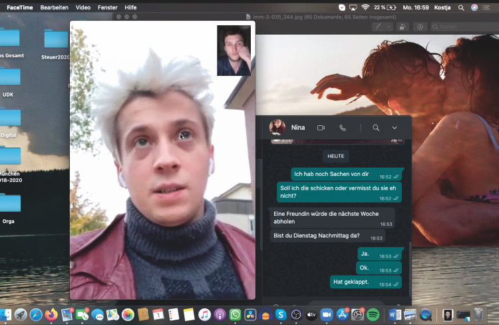The width and height of the screenshot is (499, 325).
Task: Open OBS from the Dock
Action: click(296, 315)
